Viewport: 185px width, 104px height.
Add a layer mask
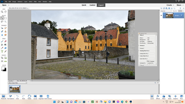coord(169,8)
